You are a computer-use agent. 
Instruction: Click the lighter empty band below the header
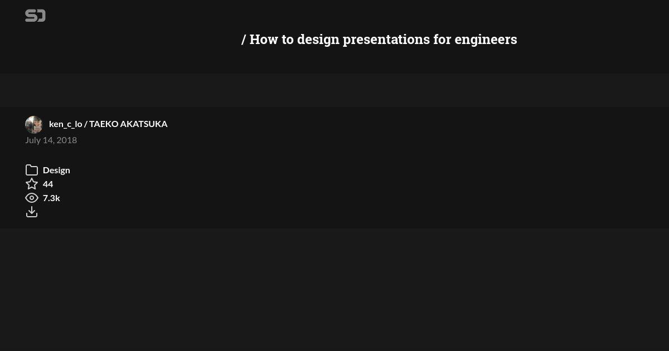pos(334,90)
